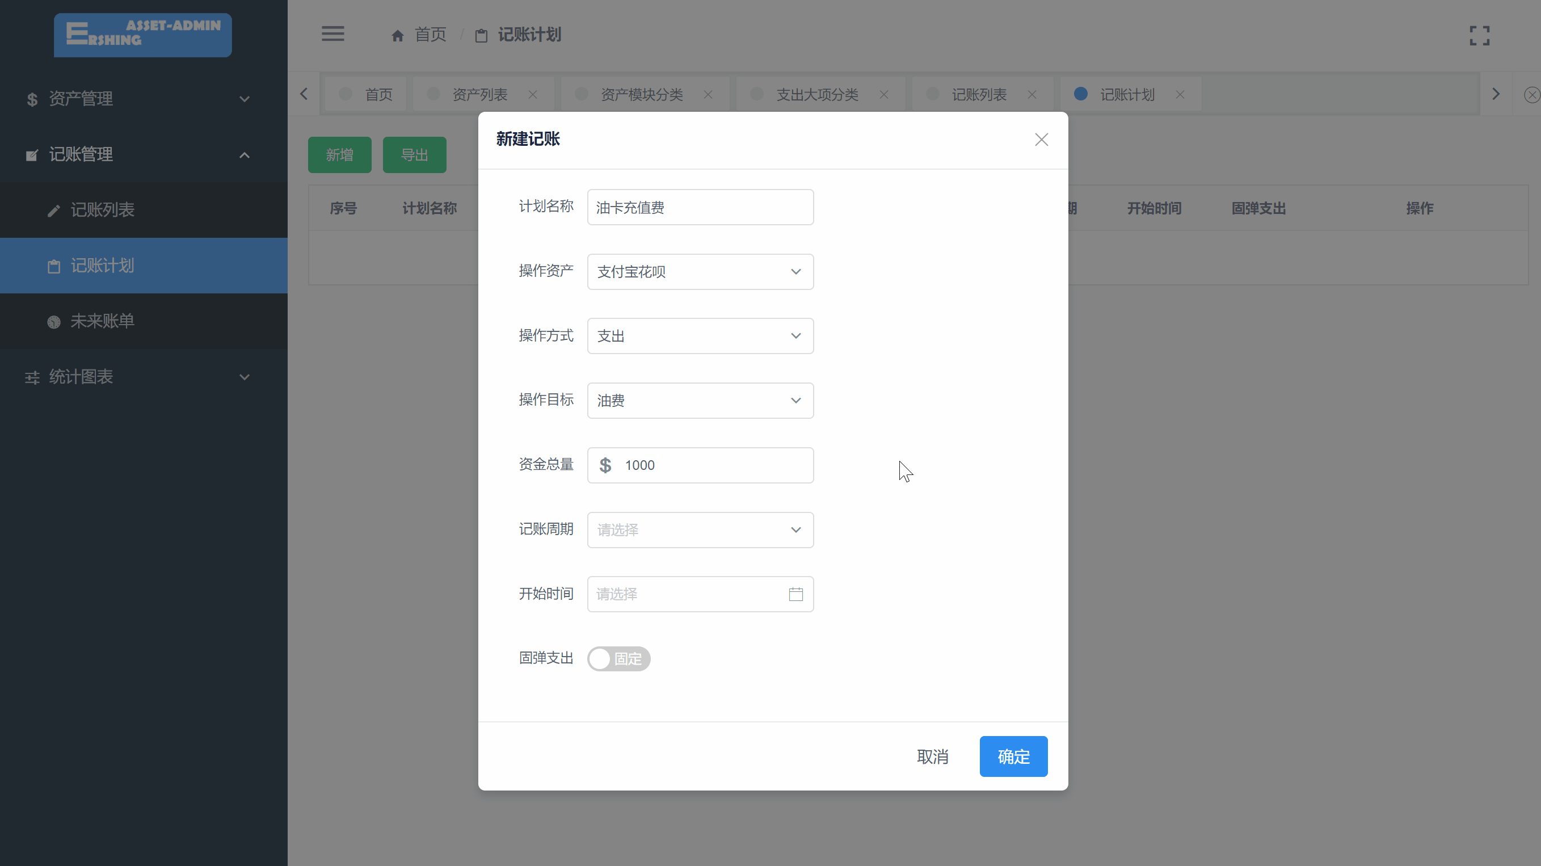
Task: Click the close-all-tabs circle icon
Action: 1531,95
